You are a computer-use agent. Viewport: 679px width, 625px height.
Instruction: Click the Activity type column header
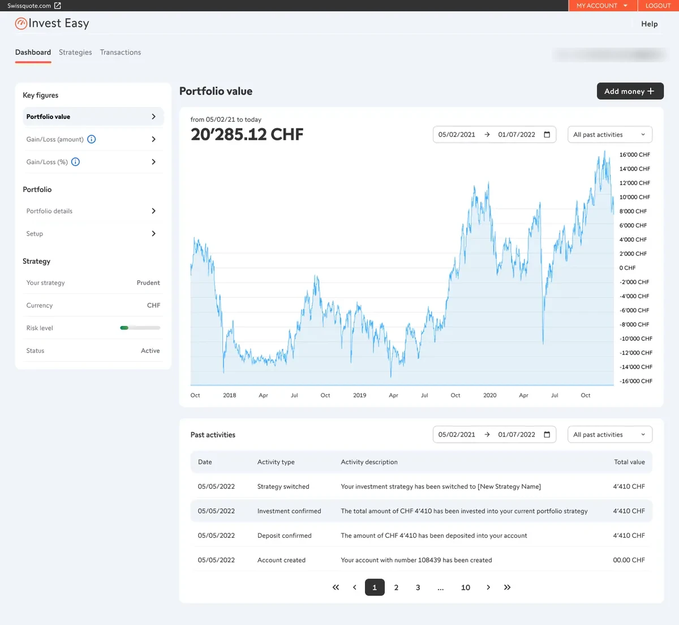point(276,462)
